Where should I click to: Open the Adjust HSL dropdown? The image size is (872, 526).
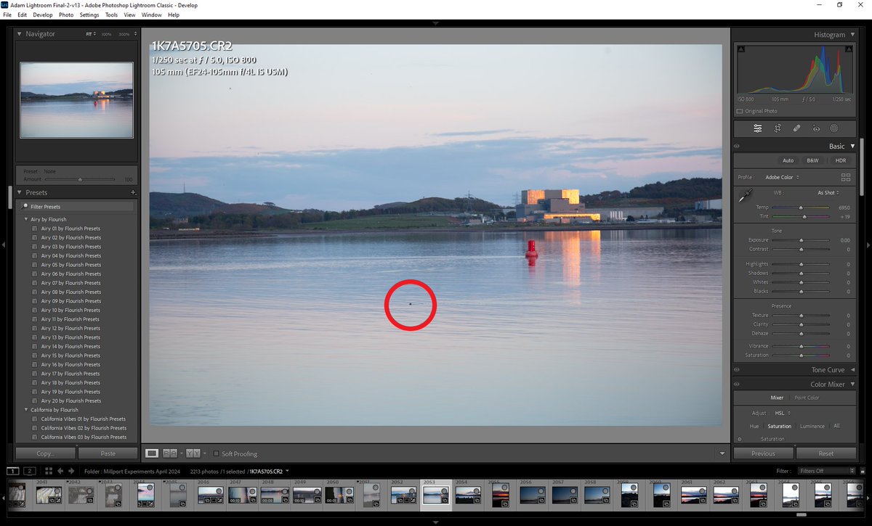(x=784, y=413)
